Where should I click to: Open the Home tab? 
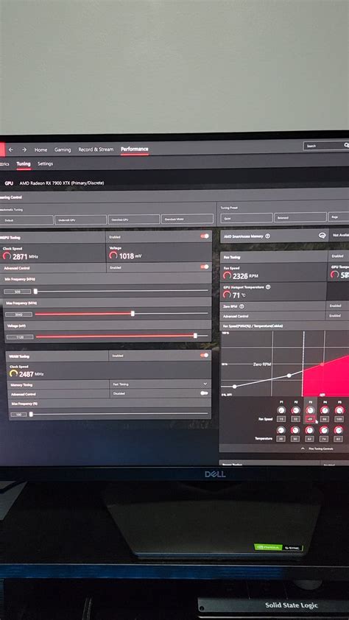(40, 150)
